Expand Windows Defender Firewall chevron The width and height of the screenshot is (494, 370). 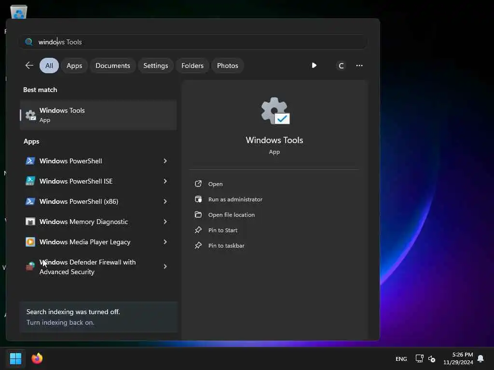coord(165,266)
